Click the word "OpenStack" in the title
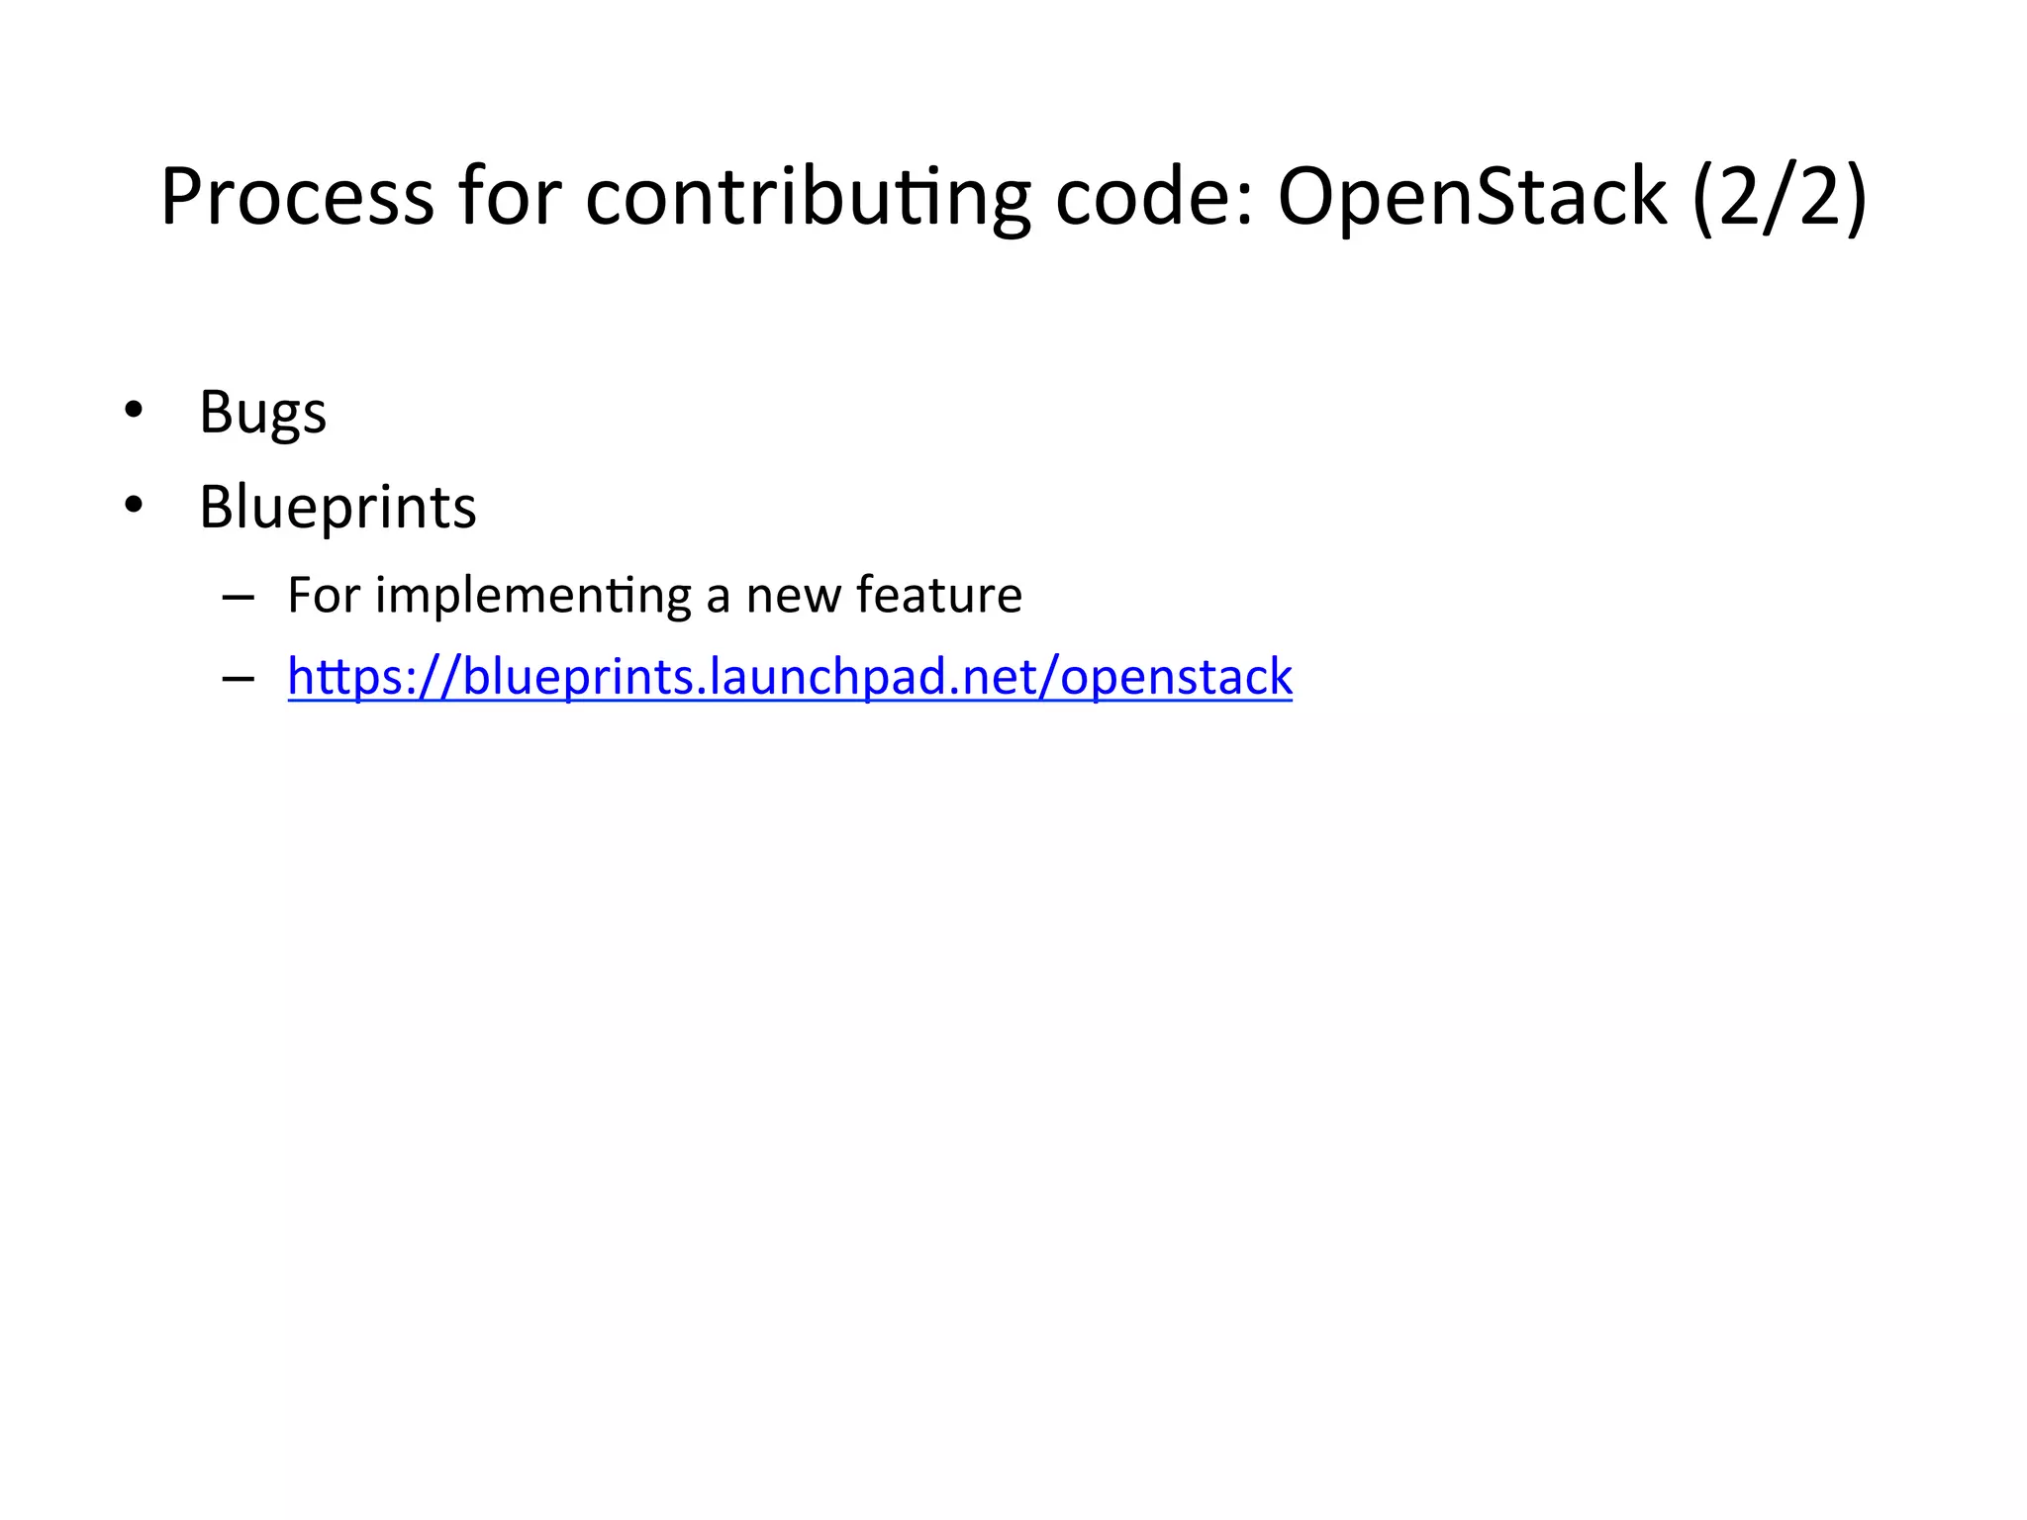The height and width of the screenshot is (1520, 2027). coord(1472,196)
